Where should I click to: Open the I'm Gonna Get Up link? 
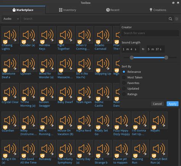139,132
